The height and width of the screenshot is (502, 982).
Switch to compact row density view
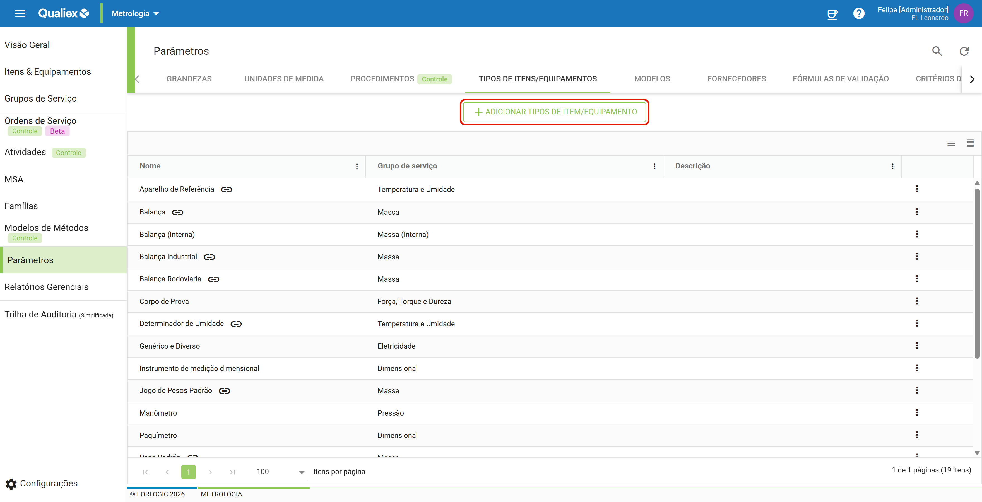(970, 143)
